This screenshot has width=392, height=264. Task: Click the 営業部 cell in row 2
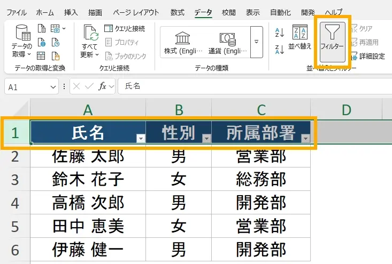(261, 156)
